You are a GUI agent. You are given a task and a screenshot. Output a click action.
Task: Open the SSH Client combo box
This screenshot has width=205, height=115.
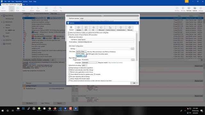coord(81,51)
